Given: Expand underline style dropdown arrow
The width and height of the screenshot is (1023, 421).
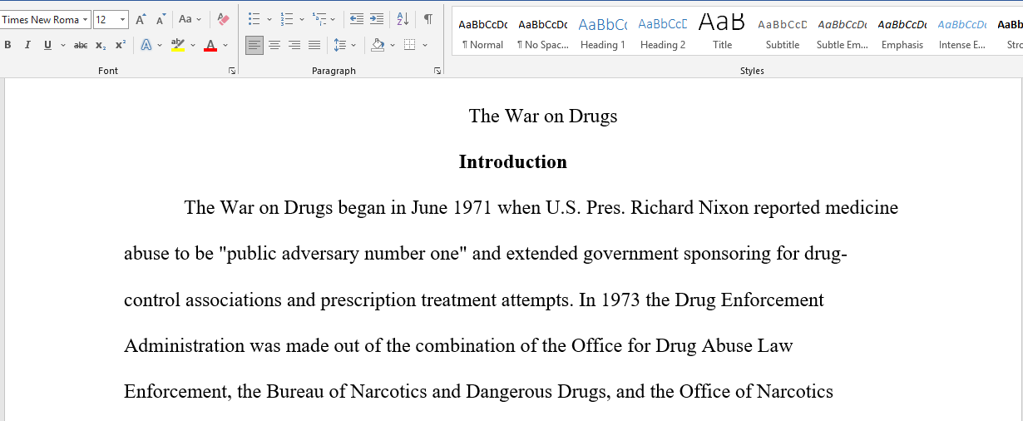Looking at the screenshot, I should 62,45.
